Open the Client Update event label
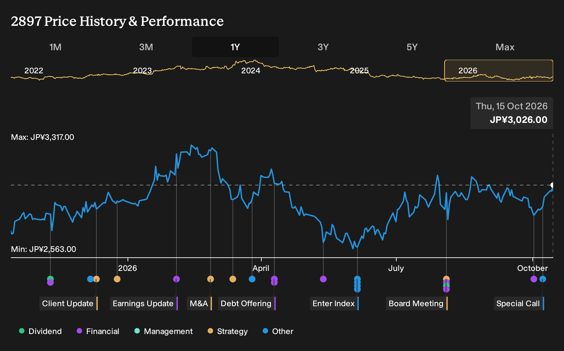 (69, 303)
